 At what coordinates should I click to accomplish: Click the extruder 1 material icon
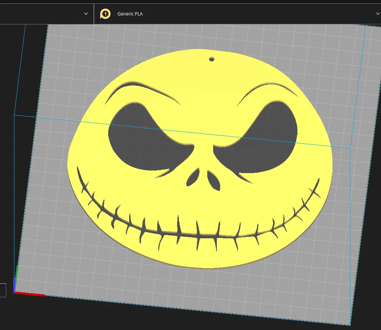(x=105, y=14)
